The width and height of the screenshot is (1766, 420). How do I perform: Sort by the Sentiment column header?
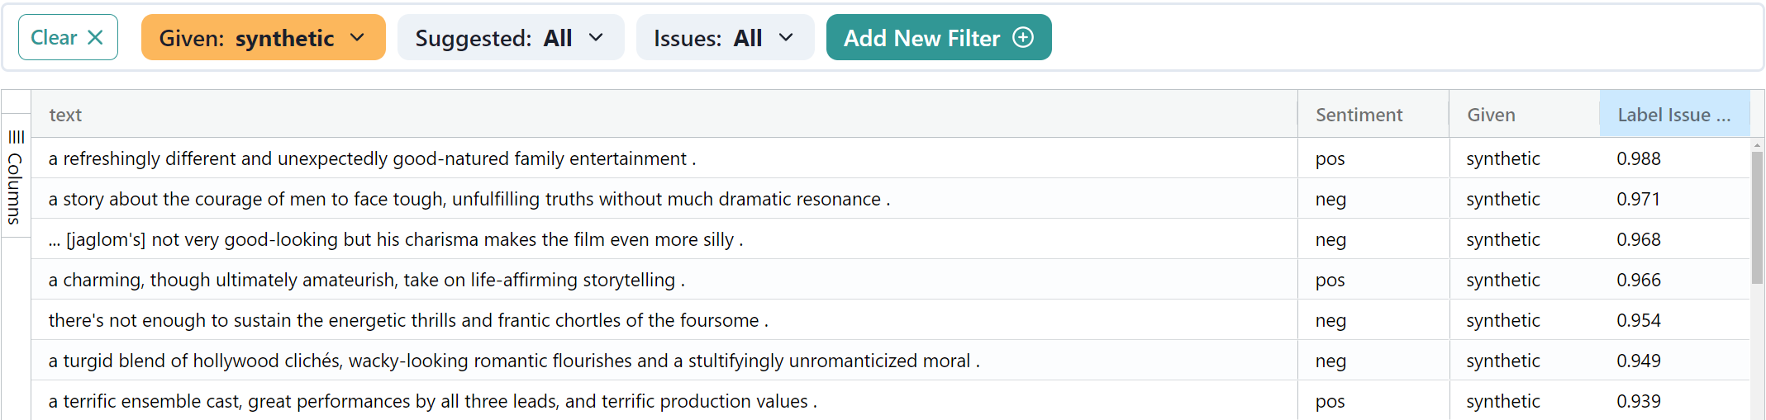click(1373, 115)
